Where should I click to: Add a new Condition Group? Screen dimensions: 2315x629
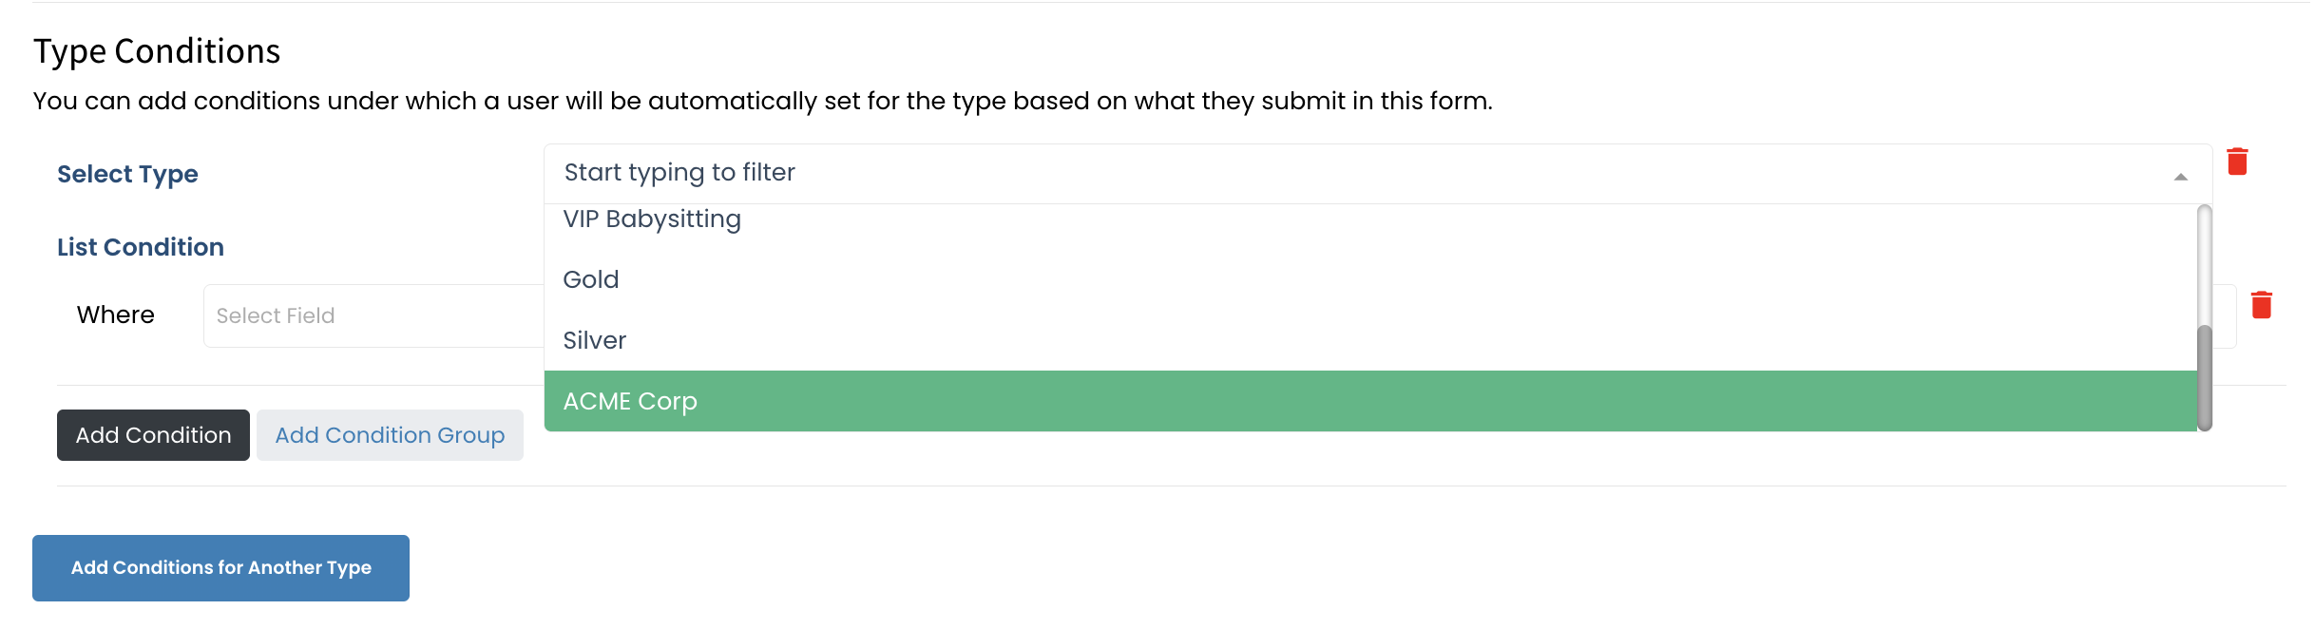coord(390,435)
